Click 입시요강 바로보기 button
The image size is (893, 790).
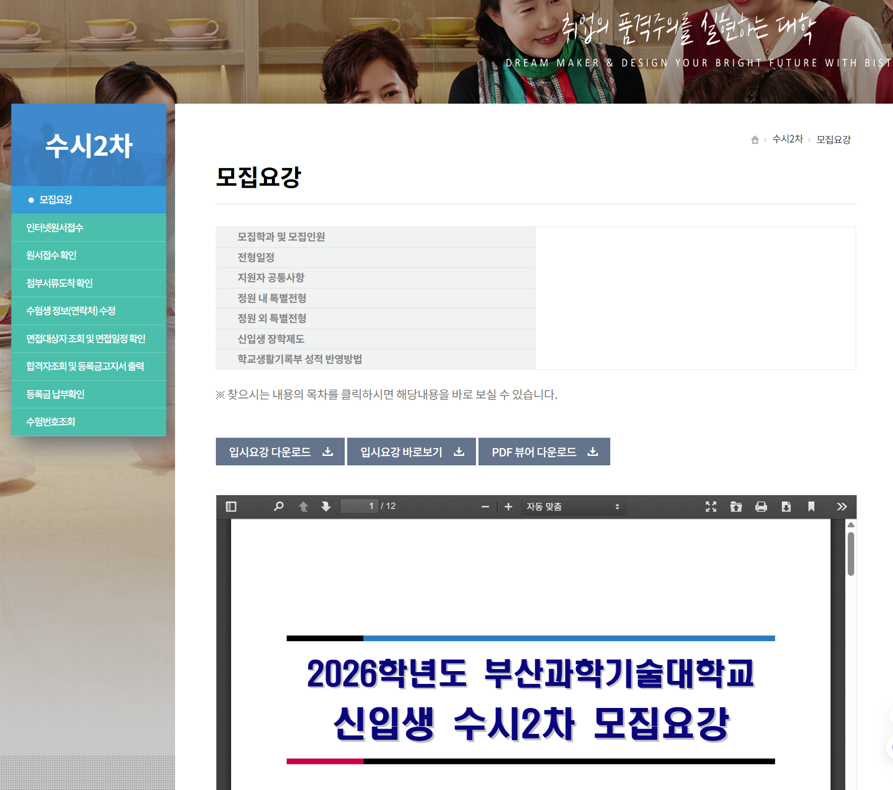tap(412, 451)
